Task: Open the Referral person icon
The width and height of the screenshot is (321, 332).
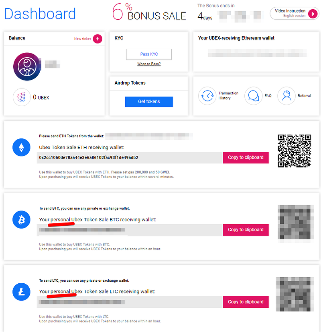Action: click(286, 96)
